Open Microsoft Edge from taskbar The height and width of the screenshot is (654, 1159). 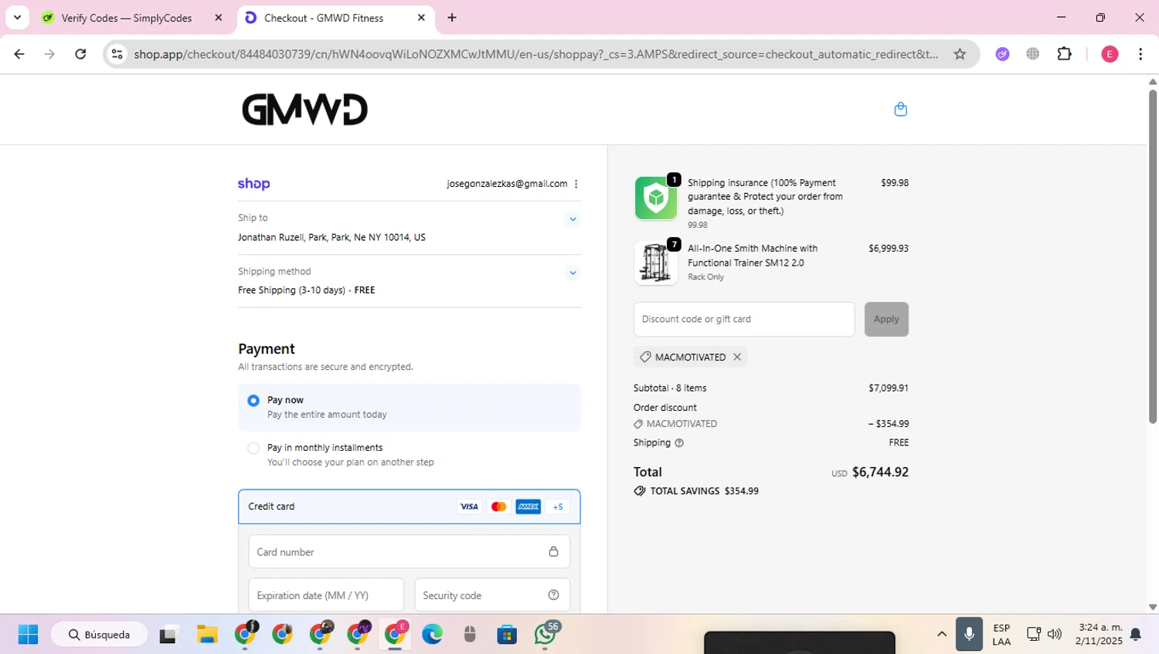pos(432,635)
